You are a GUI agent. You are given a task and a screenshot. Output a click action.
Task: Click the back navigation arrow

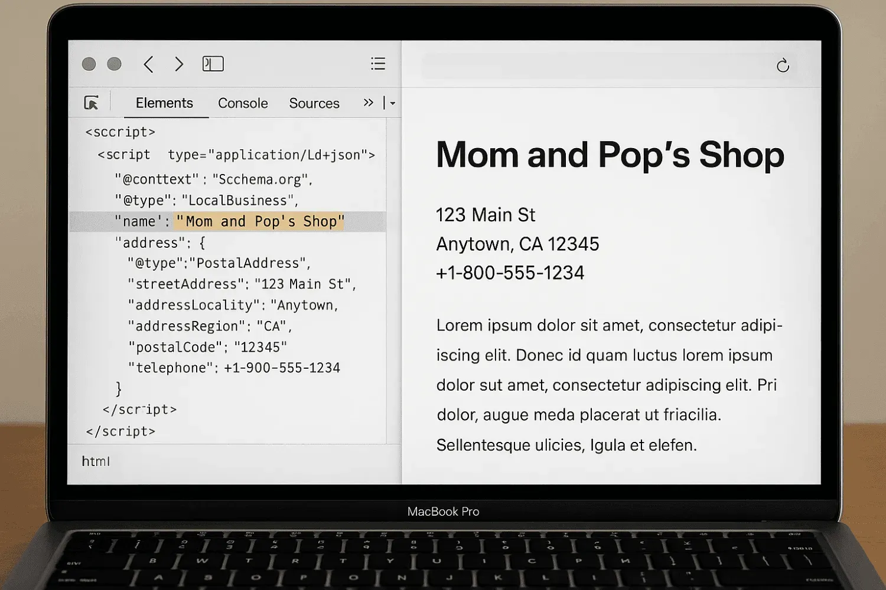coord(149,64)
